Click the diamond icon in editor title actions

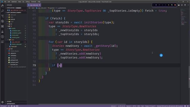click(x=179, y=5)
